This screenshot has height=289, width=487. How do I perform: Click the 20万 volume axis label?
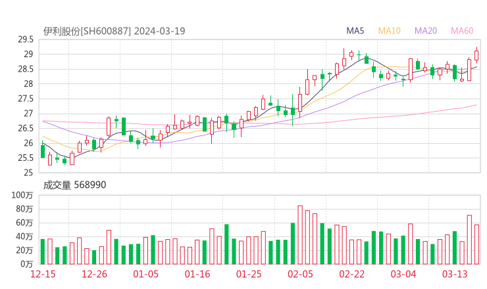pos(24,250)
